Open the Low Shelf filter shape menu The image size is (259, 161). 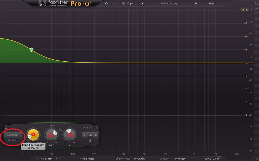[12, 135]
